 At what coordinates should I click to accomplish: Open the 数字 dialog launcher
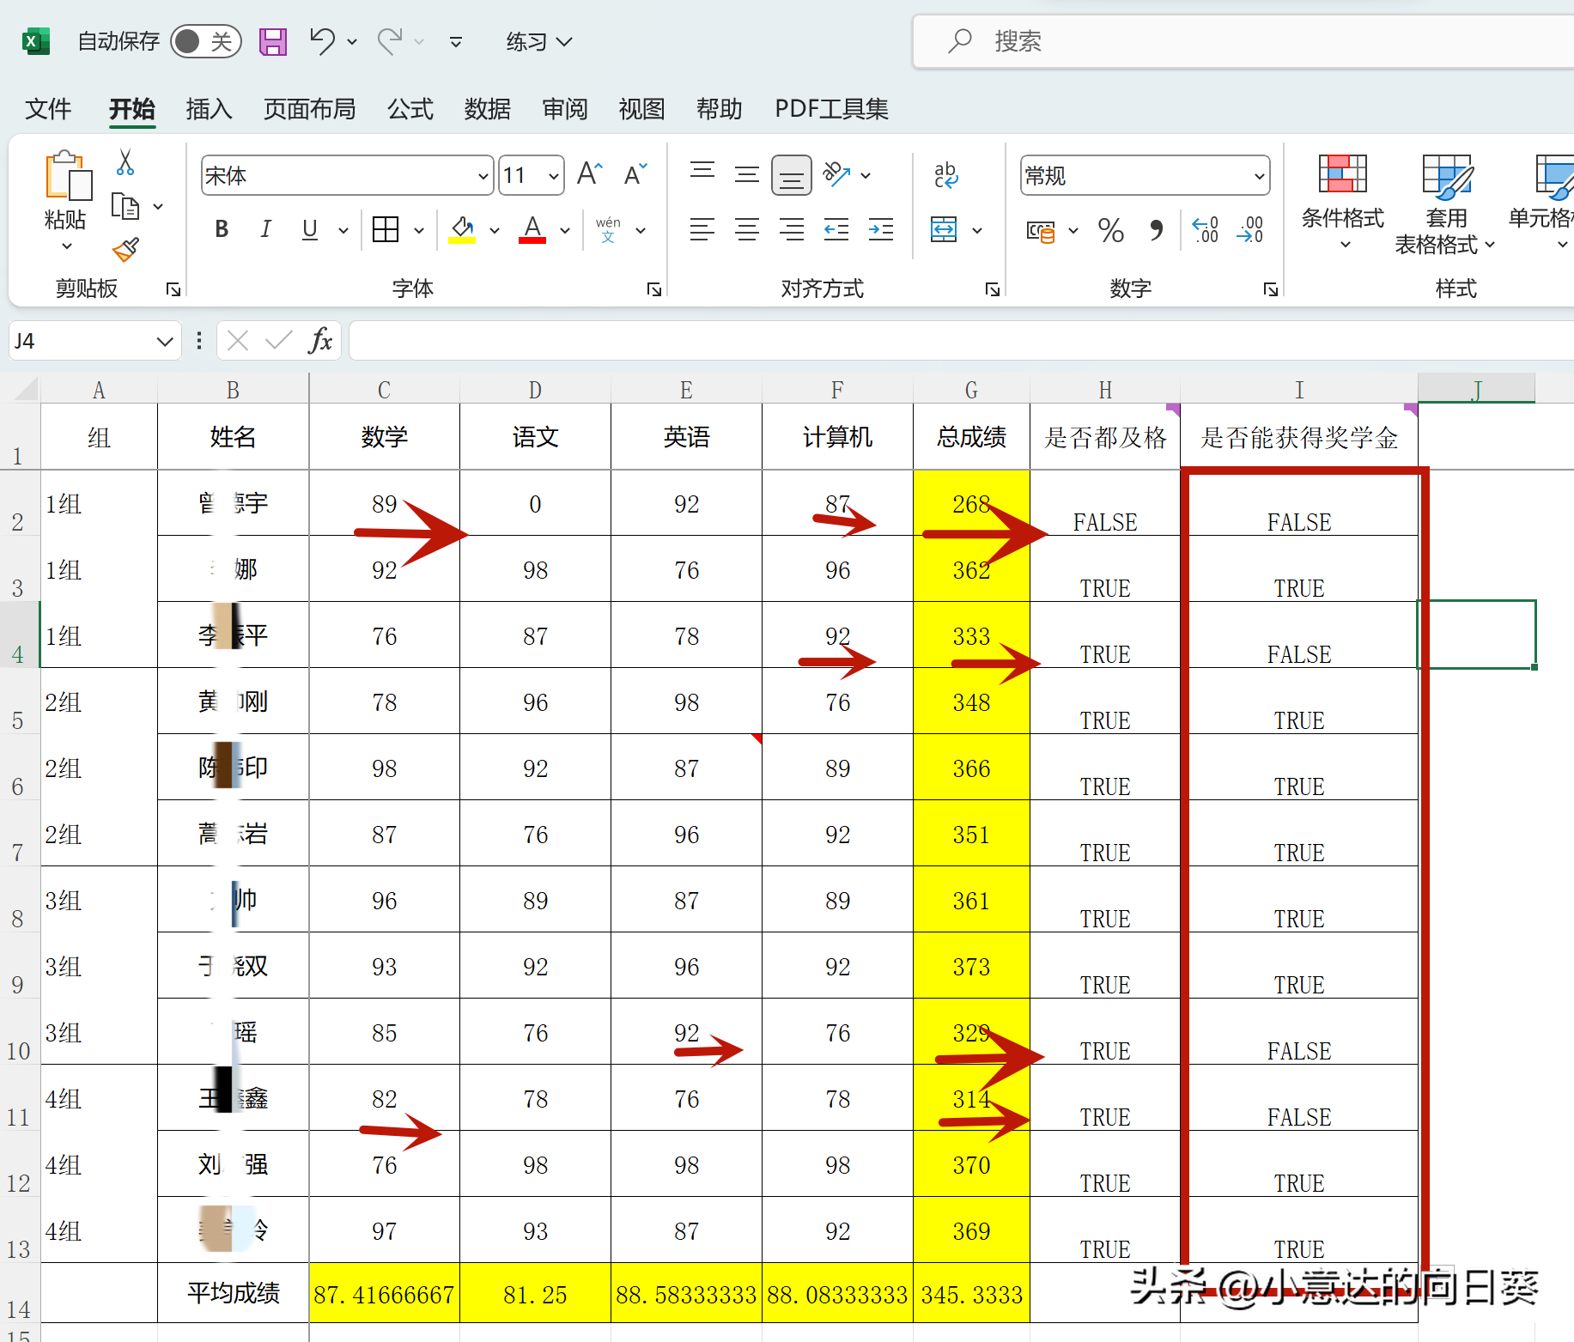coord(1271,289)
